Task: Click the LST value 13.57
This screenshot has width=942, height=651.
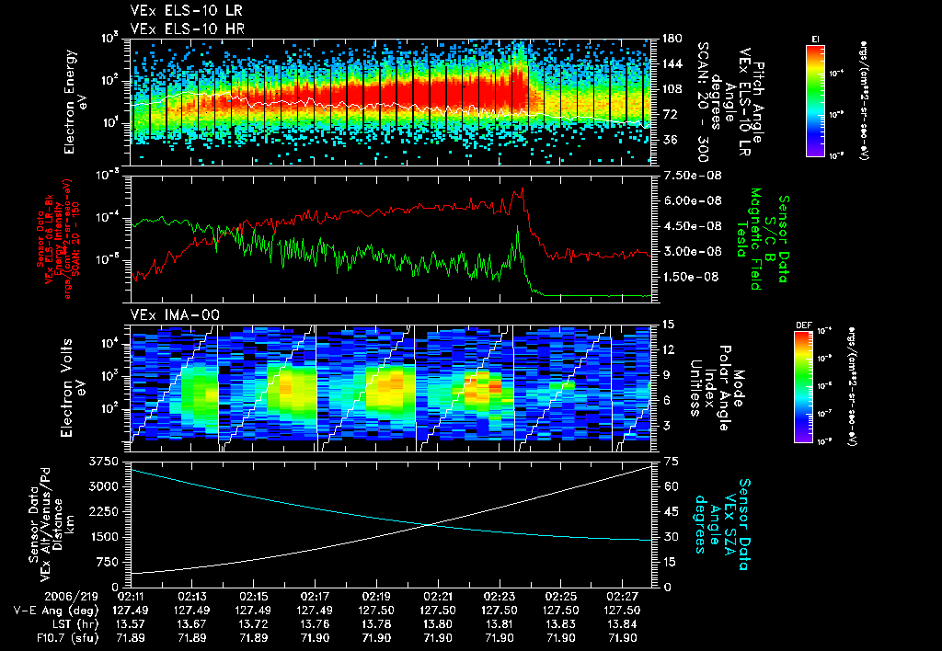Action: (x=131, y=624)
